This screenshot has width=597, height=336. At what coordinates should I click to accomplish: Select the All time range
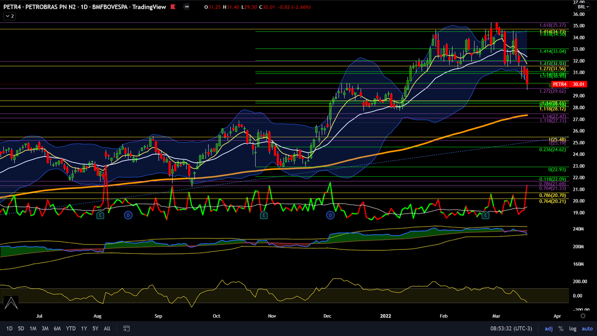[x=107, y=329]
